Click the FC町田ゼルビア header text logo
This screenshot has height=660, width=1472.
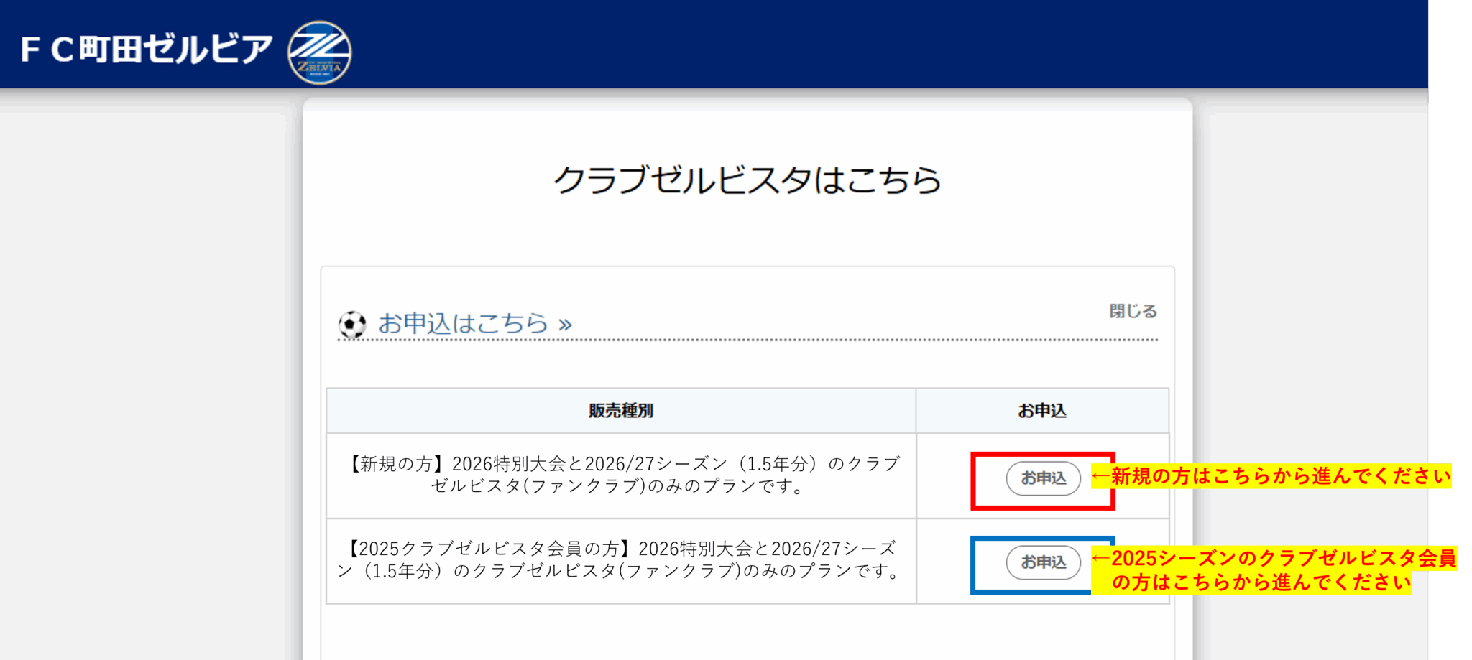[x=147, y=50]
